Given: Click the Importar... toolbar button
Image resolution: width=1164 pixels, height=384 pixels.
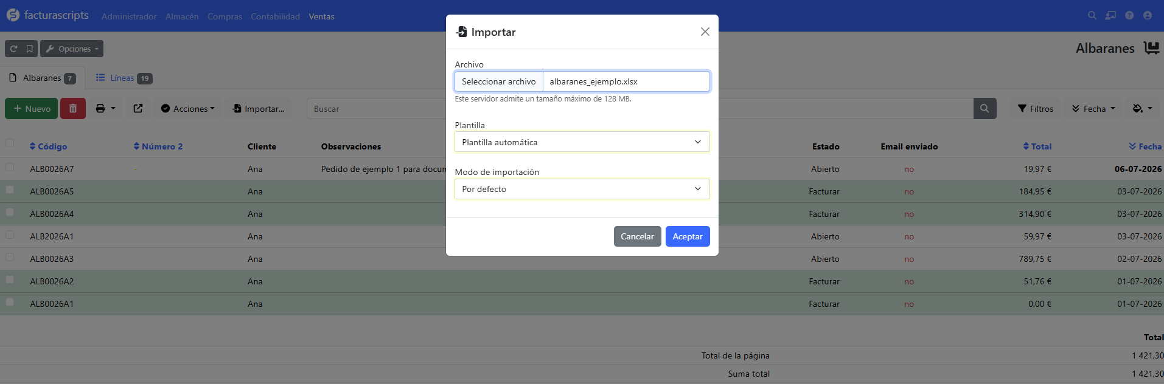Looking at the screenshot, I should tap(258, 109).
